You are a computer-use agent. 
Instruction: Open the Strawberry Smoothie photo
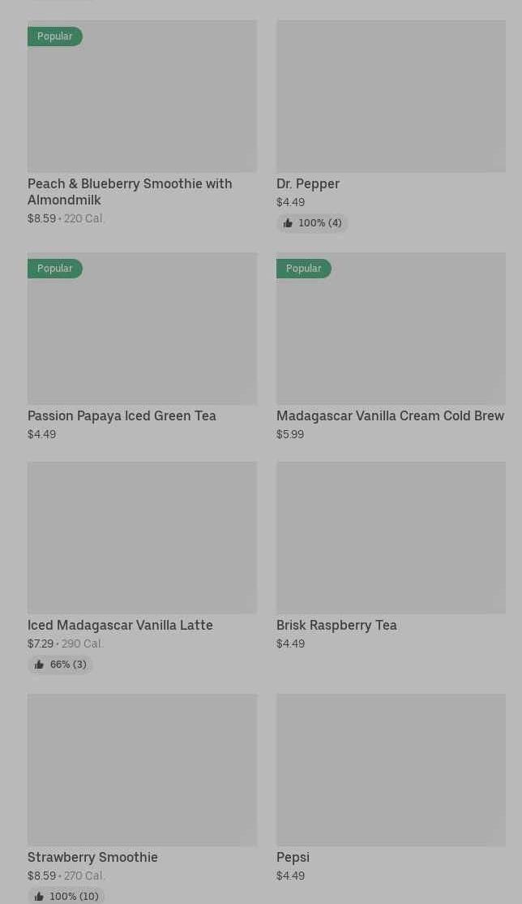click(142, 769)
